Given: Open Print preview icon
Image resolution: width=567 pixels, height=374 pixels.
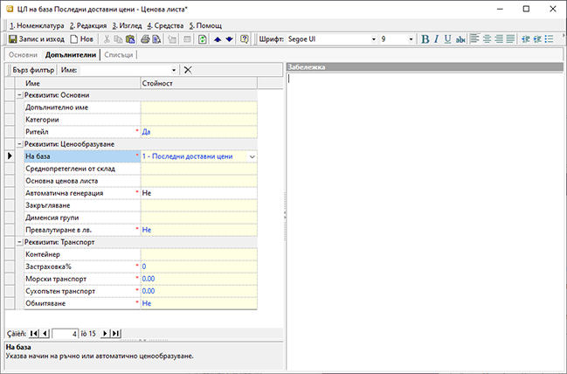Looking at the screenshot, I should [156, 39].
